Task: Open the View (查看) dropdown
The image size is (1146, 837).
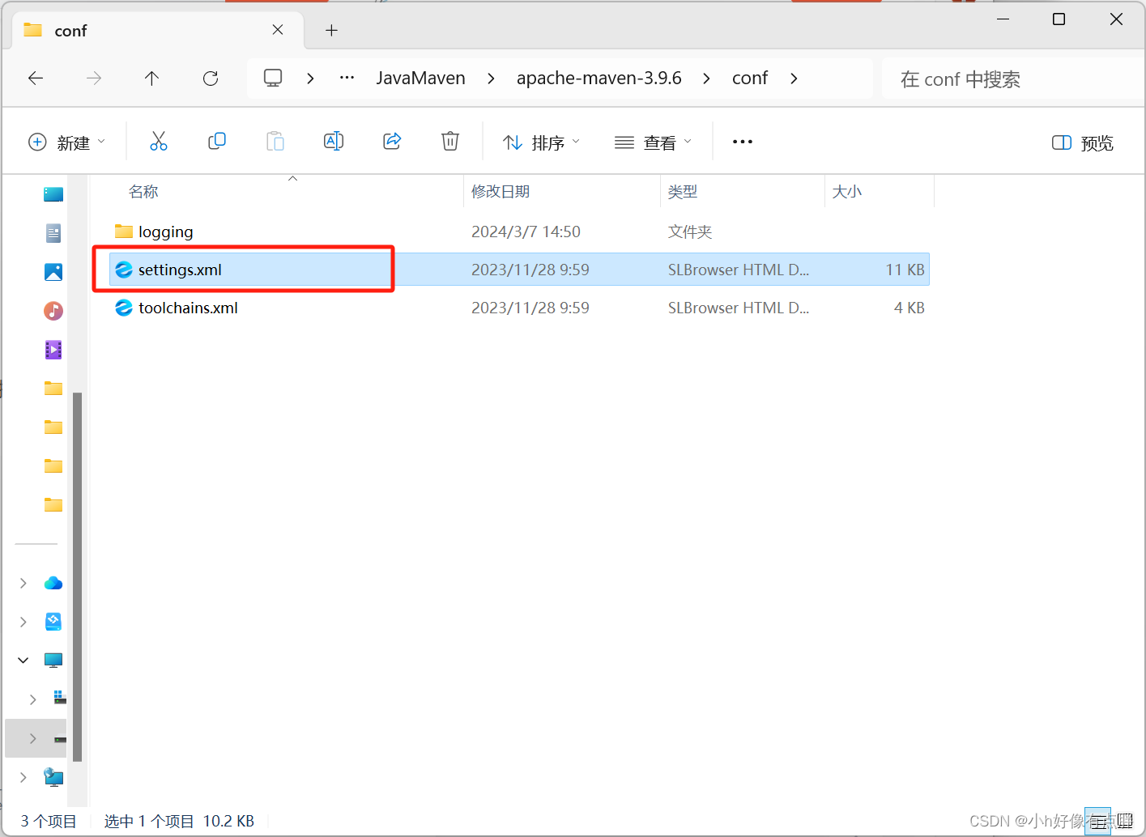Action: [x=654, y=142]
